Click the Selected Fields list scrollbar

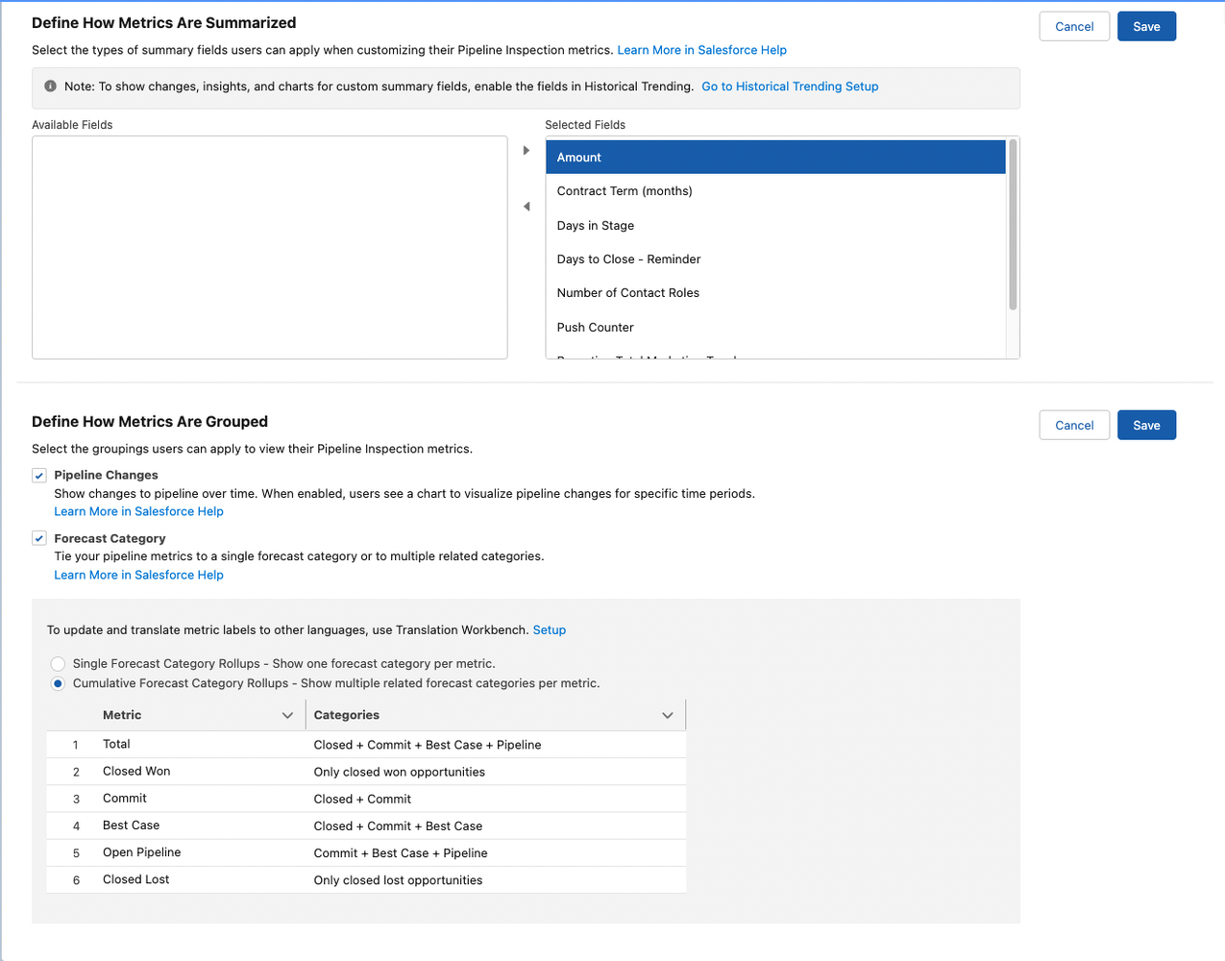coord(1013,226)
